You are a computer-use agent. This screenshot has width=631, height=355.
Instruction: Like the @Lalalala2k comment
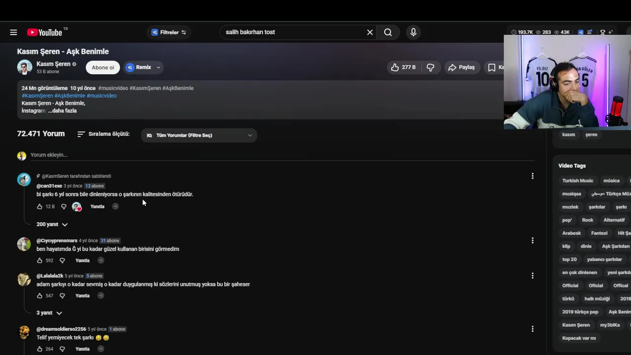tap(40, 296)
